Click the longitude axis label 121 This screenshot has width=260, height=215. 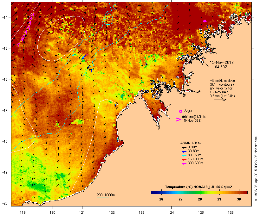pyautogui.click(x=82, y=212)
